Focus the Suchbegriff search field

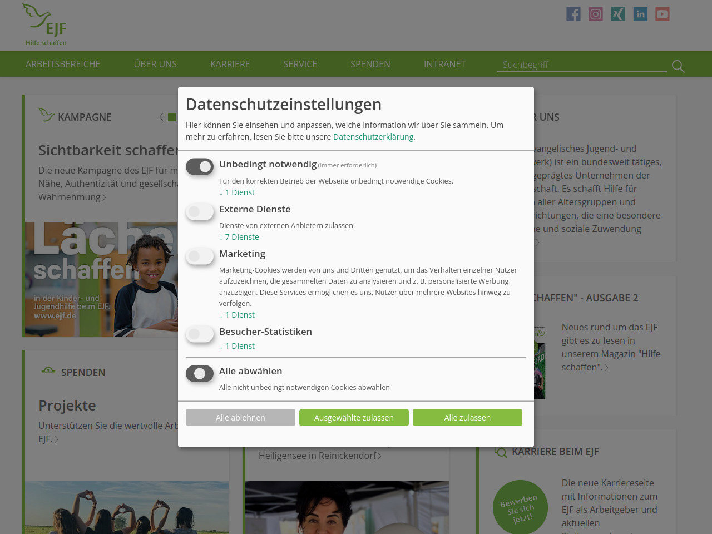click(x=581, y=65)
